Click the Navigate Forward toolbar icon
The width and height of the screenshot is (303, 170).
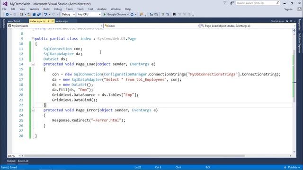tap(15, 15)
